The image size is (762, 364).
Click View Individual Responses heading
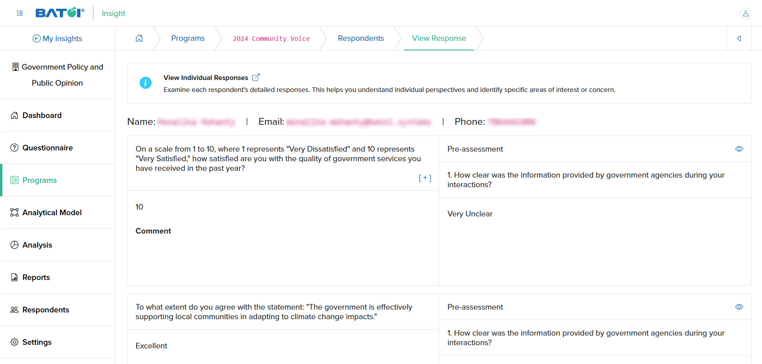click(206, 78)
